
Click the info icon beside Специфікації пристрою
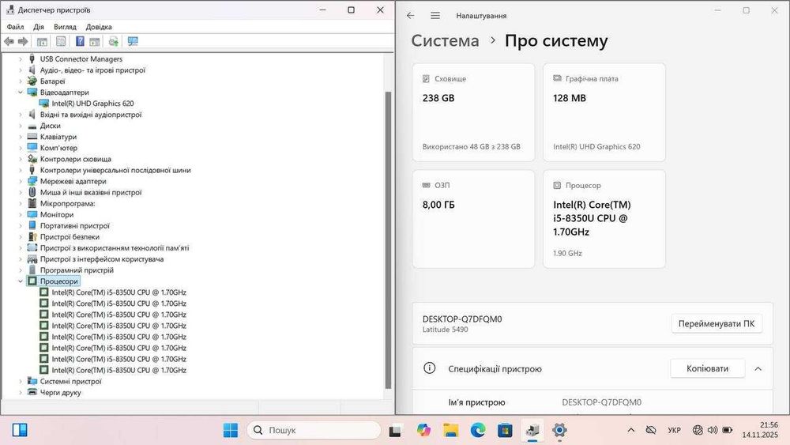click(429, 368)
